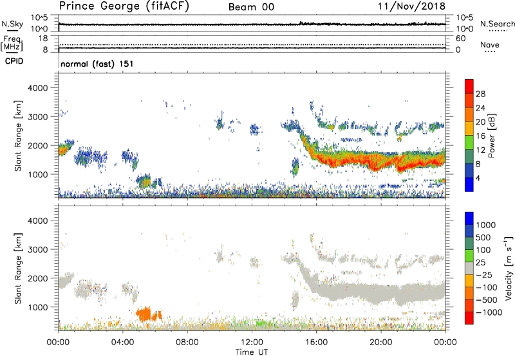Click the date '11/Nov/2018'
This screenshot has width=515, height=356.
coord(411,6)
